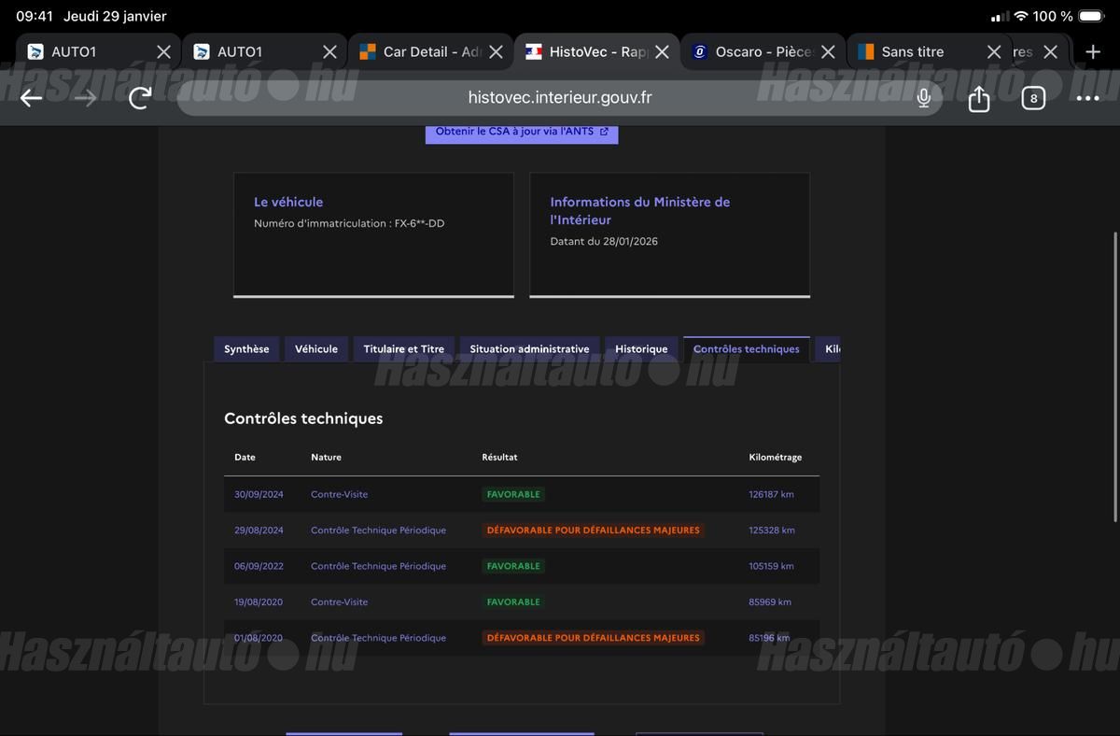Close the HistoVec tab

(x=662, y=52)
